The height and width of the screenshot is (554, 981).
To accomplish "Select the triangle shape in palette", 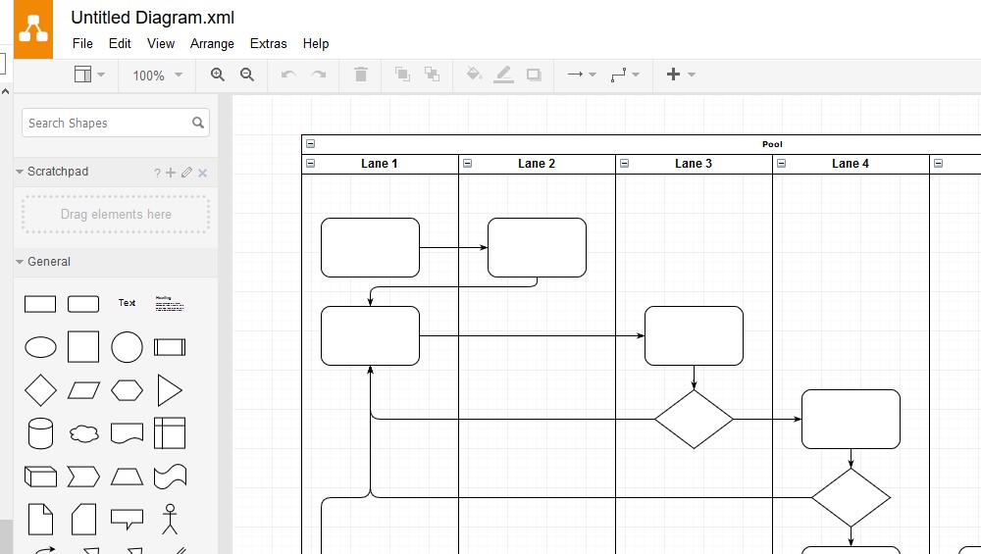I will tap(170, 391).
